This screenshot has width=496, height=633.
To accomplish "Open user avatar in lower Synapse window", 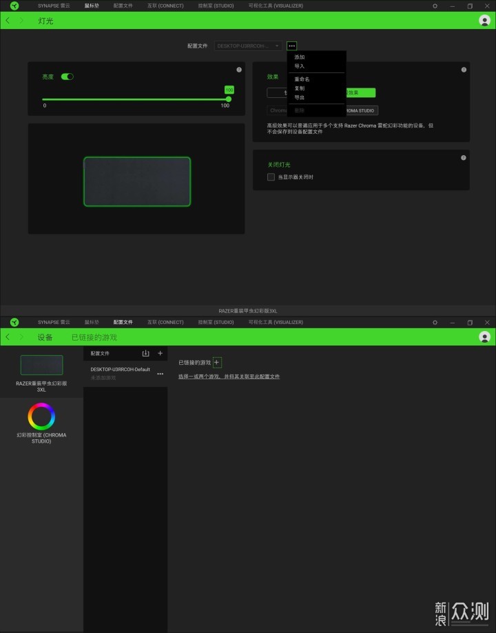I will click(x=484, y=336).
